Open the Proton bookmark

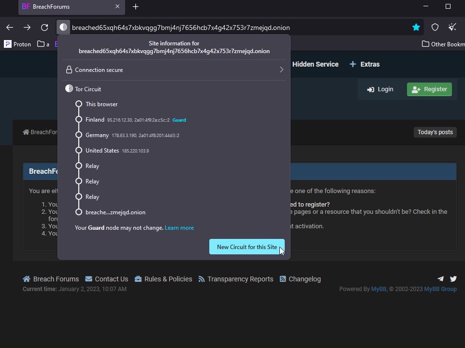(x=17, y=44)
